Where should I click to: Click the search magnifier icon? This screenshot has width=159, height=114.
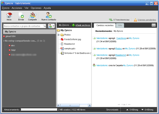pyautogui.click(x=44, y=26)
